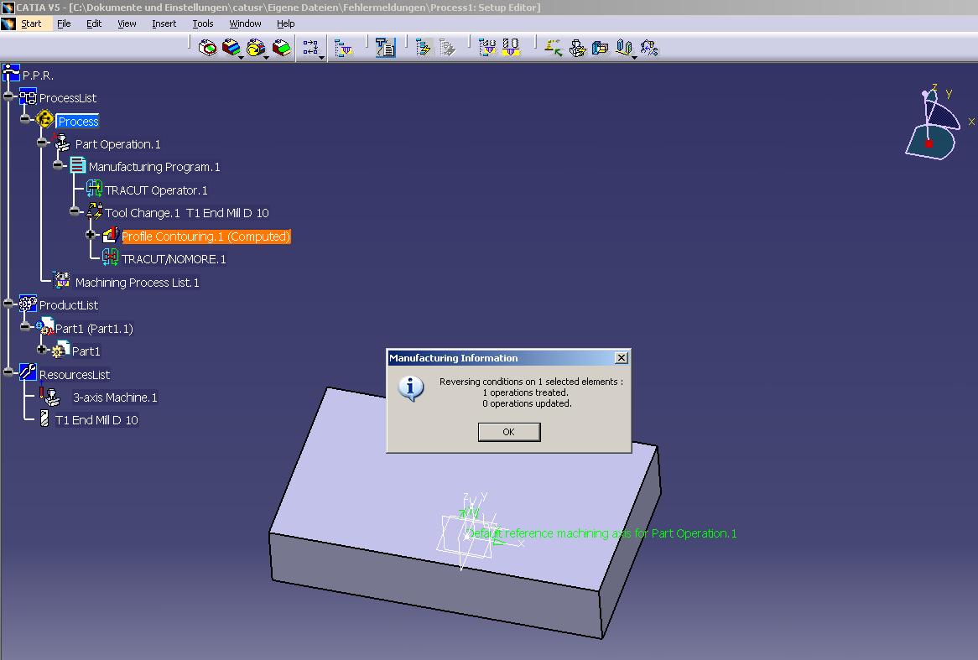The width and height of the screenshot is (978, 660).
Task: Open the Tools menu
Action: point(203,23)
